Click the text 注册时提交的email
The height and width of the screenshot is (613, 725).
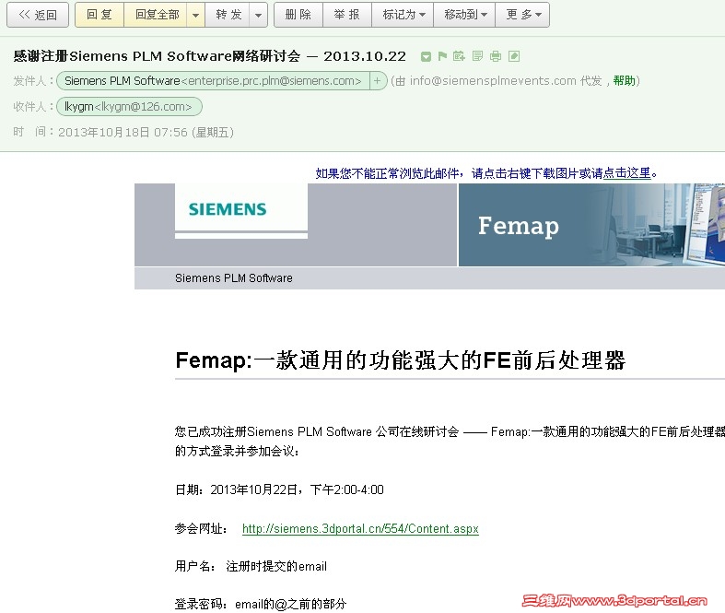pyautogui.click(x=276, y=566)
